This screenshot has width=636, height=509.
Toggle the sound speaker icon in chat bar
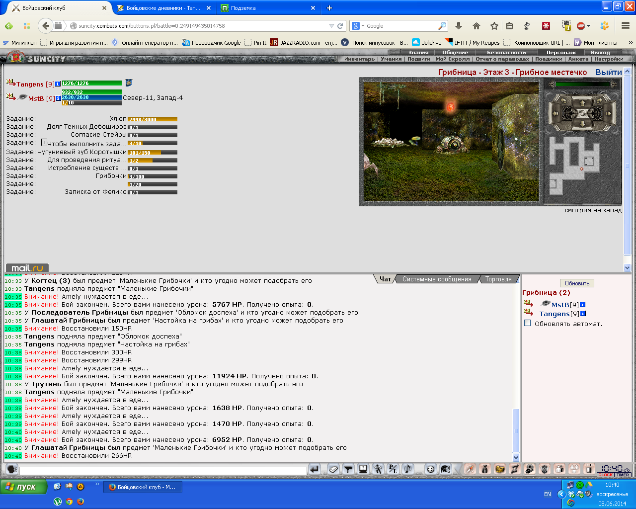407,469
